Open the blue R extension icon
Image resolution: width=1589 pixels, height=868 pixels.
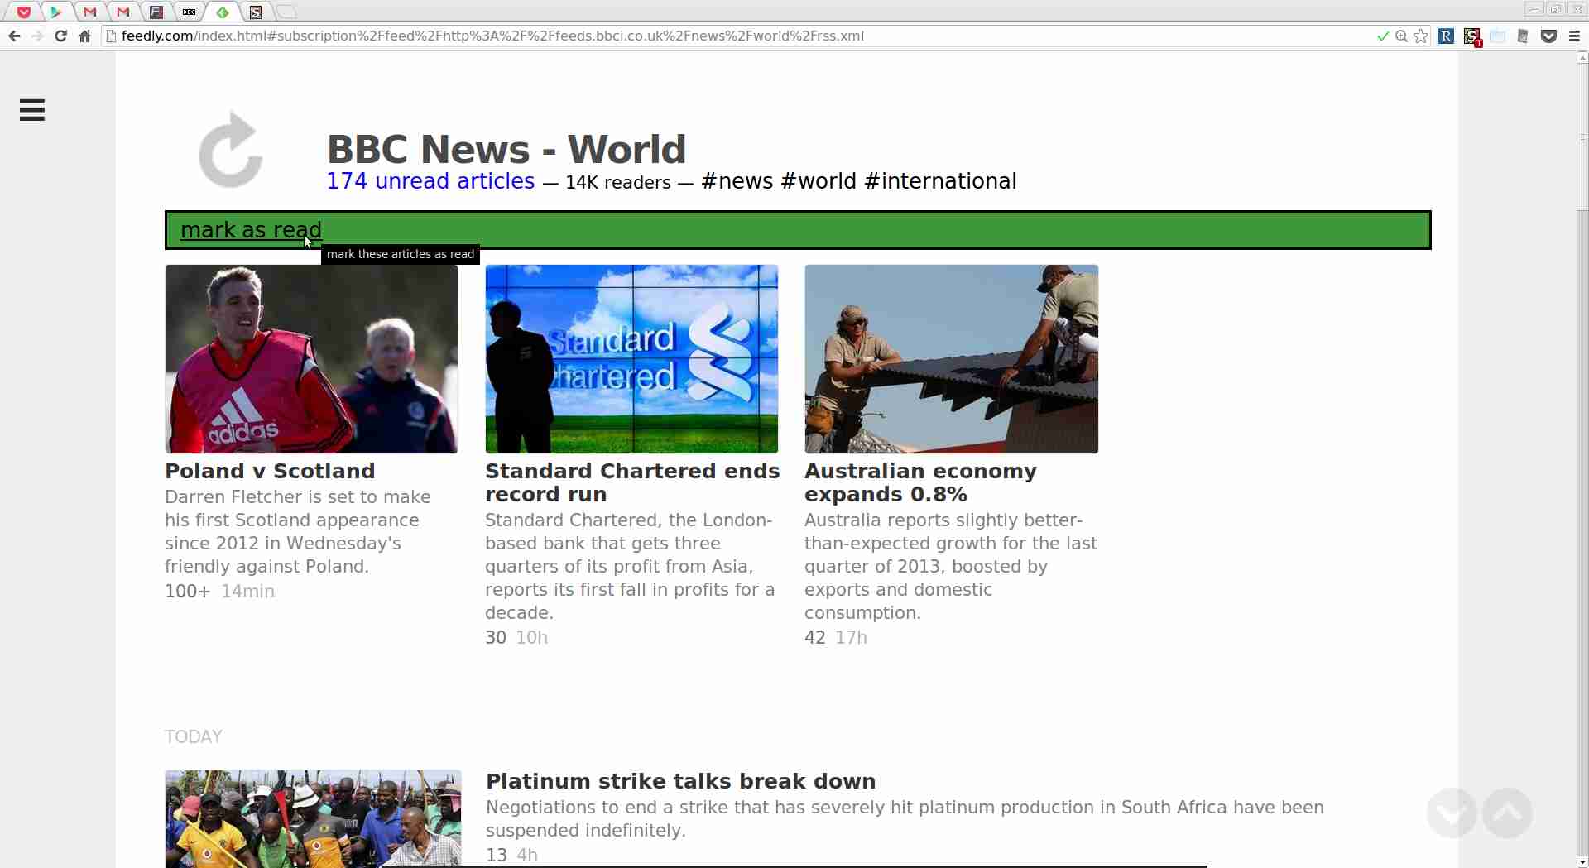(x=1447, y=36)
